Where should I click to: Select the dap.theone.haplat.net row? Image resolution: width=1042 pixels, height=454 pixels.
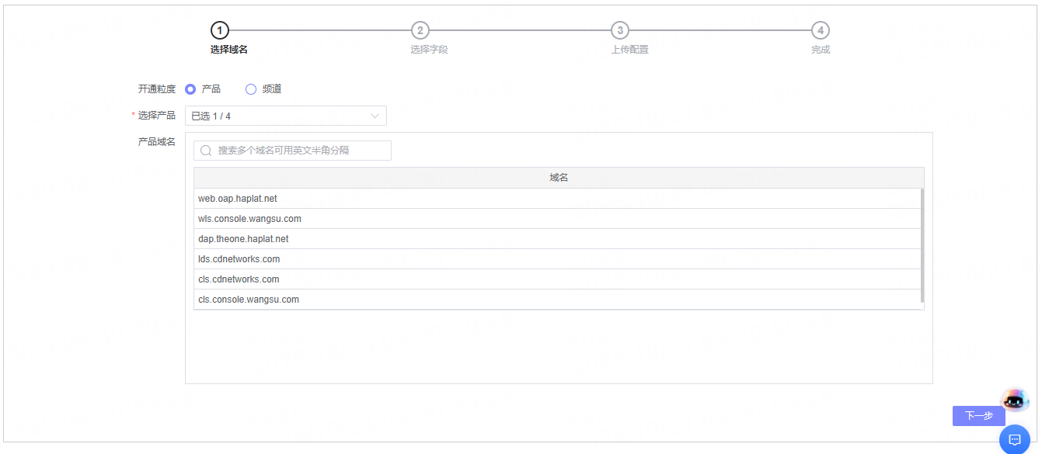pyautogui.click(x=243, y=239)
